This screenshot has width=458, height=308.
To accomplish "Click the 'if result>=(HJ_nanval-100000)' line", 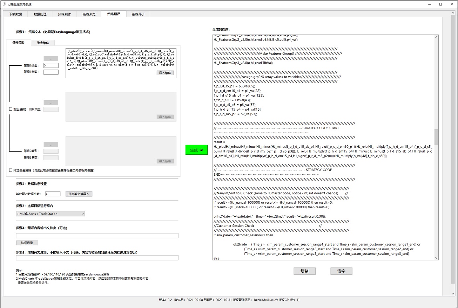I will pos(273,202).
